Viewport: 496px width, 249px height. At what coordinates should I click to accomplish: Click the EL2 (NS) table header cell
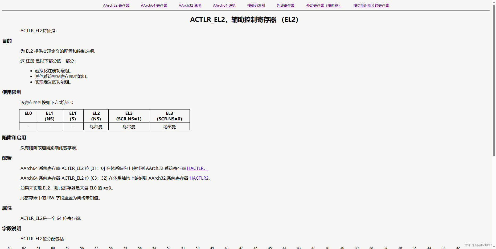click(x=96, y=116)
